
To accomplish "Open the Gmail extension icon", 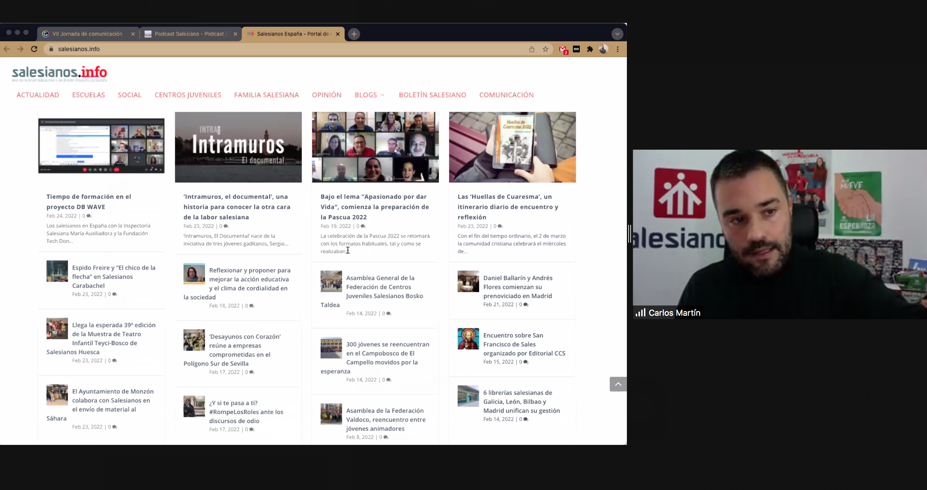I will [563, 49].
